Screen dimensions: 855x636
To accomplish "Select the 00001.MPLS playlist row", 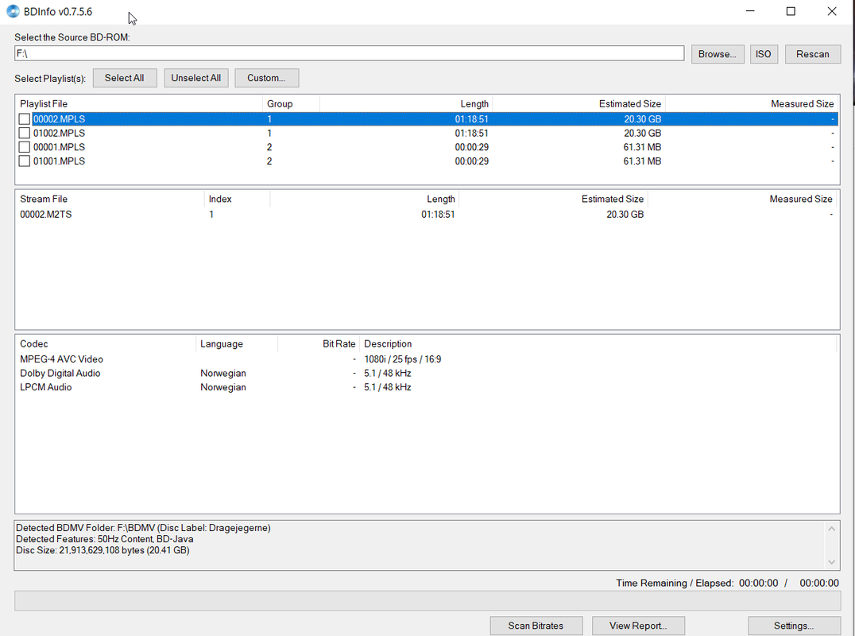I will [427, 147].
